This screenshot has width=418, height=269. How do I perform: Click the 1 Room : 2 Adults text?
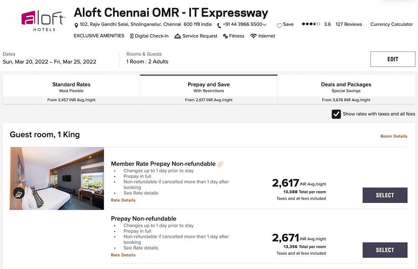pos(147,61)
